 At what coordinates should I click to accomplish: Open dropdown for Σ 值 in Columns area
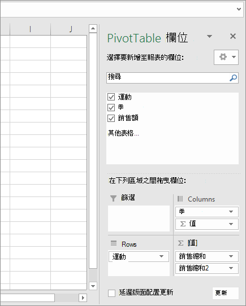coord(231,224)
